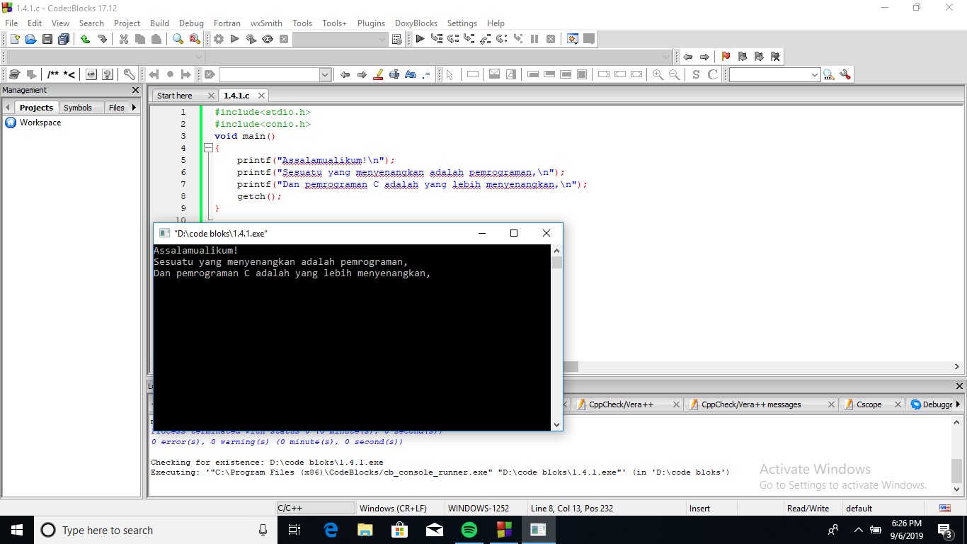This screenshot has width=967, height=544.
Task: Click the Find magnifier icon
Action: [178, 40]
